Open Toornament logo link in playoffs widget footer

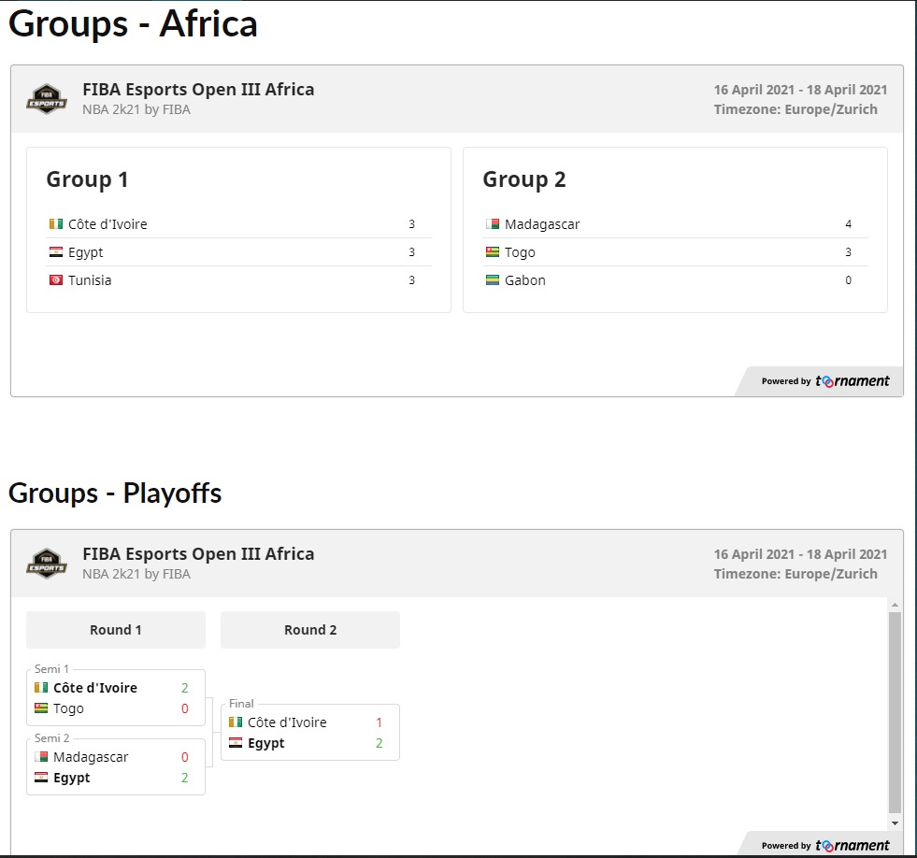853,846
